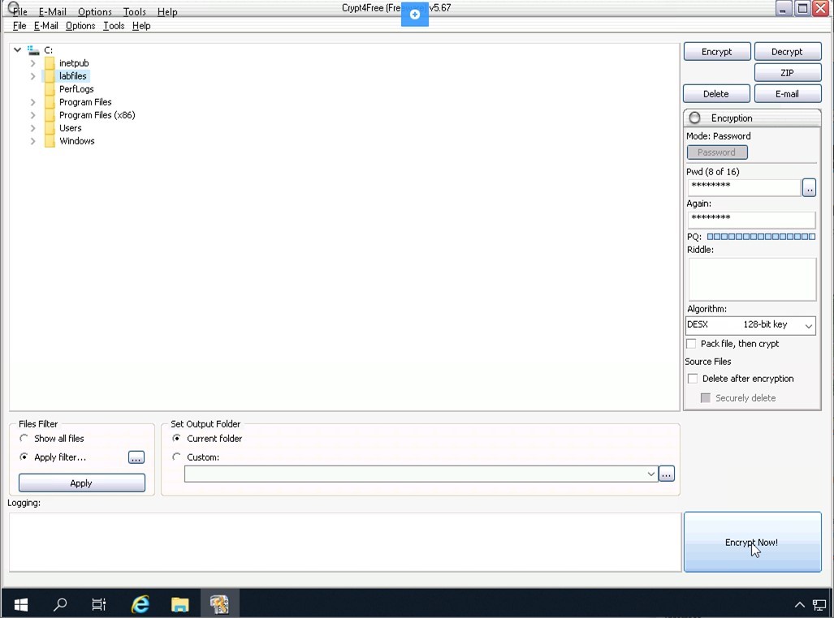Select Show all files radio button
Image resolution: width=834 pixels, height=618 pixels.
pyautogui.click(x=24, y=439)
